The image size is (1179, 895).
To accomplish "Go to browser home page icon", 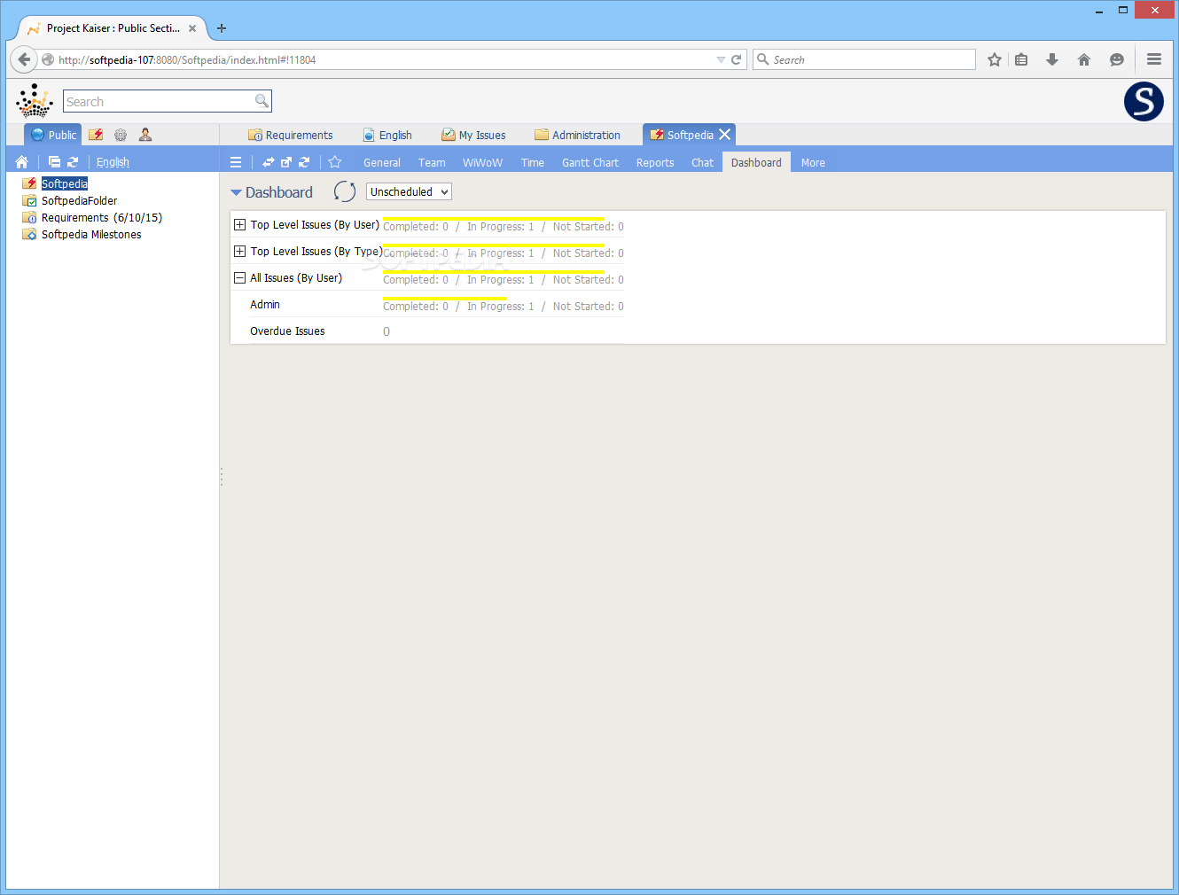I will point(1084,59).
